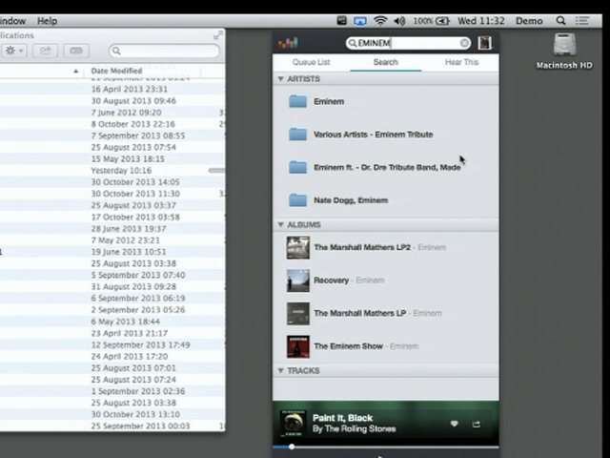This screenshot has width=610, height=458.
Task: Open the volume menu bar icon
Action: point(399,21)
